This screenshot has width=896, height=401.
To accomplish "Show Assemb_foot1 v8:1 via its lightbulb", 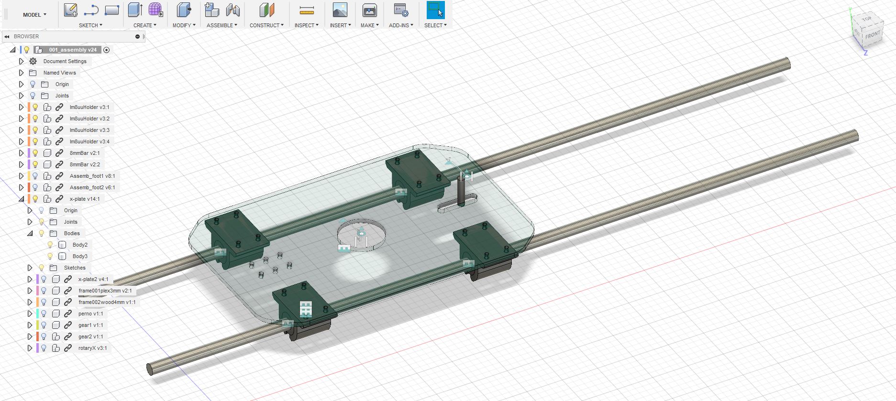I will (35, 176).
